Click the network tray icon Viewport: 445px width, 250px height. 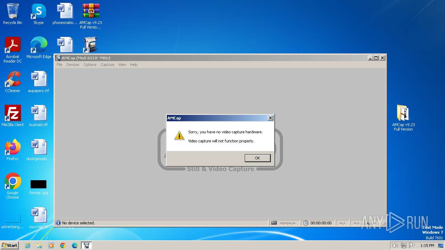pyautogui.click(x=404, y=245)
